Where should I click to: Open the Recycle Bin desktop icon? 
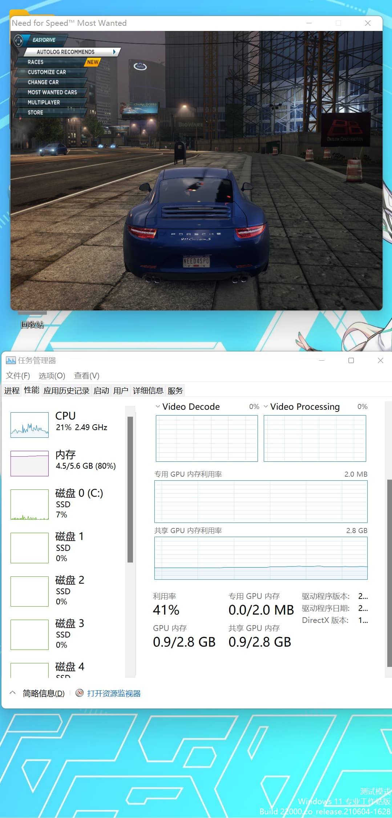pos(32,319)
